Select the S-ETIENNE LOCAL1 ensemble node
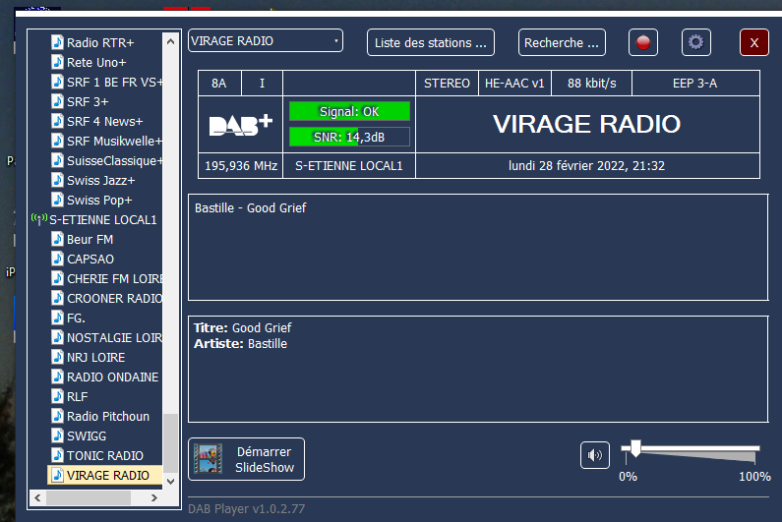782x522 pixels. pyautogui.click(x=102, y=220)
